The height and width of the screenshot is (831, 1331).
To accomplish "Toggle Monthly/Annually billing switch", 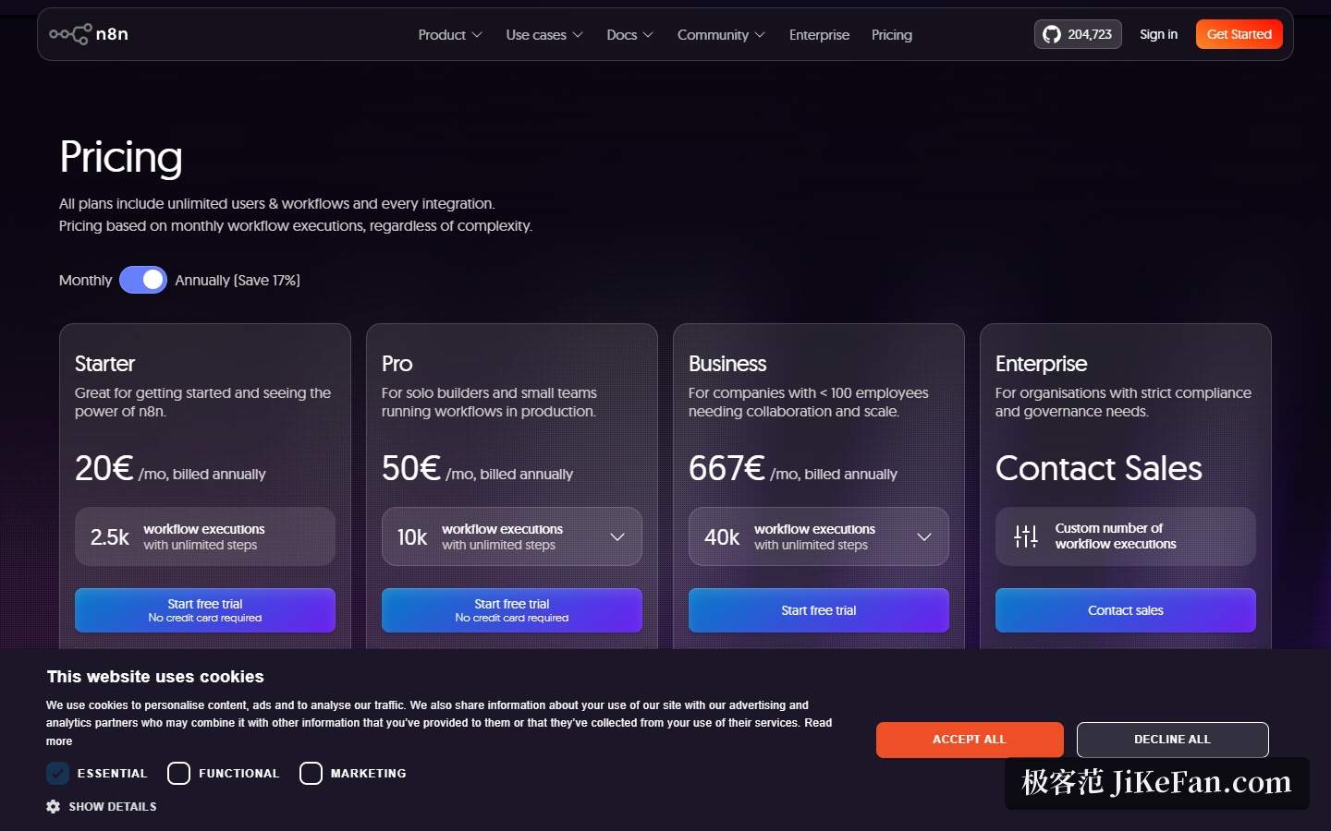I will pyautogui.click(x=143, y=280).
